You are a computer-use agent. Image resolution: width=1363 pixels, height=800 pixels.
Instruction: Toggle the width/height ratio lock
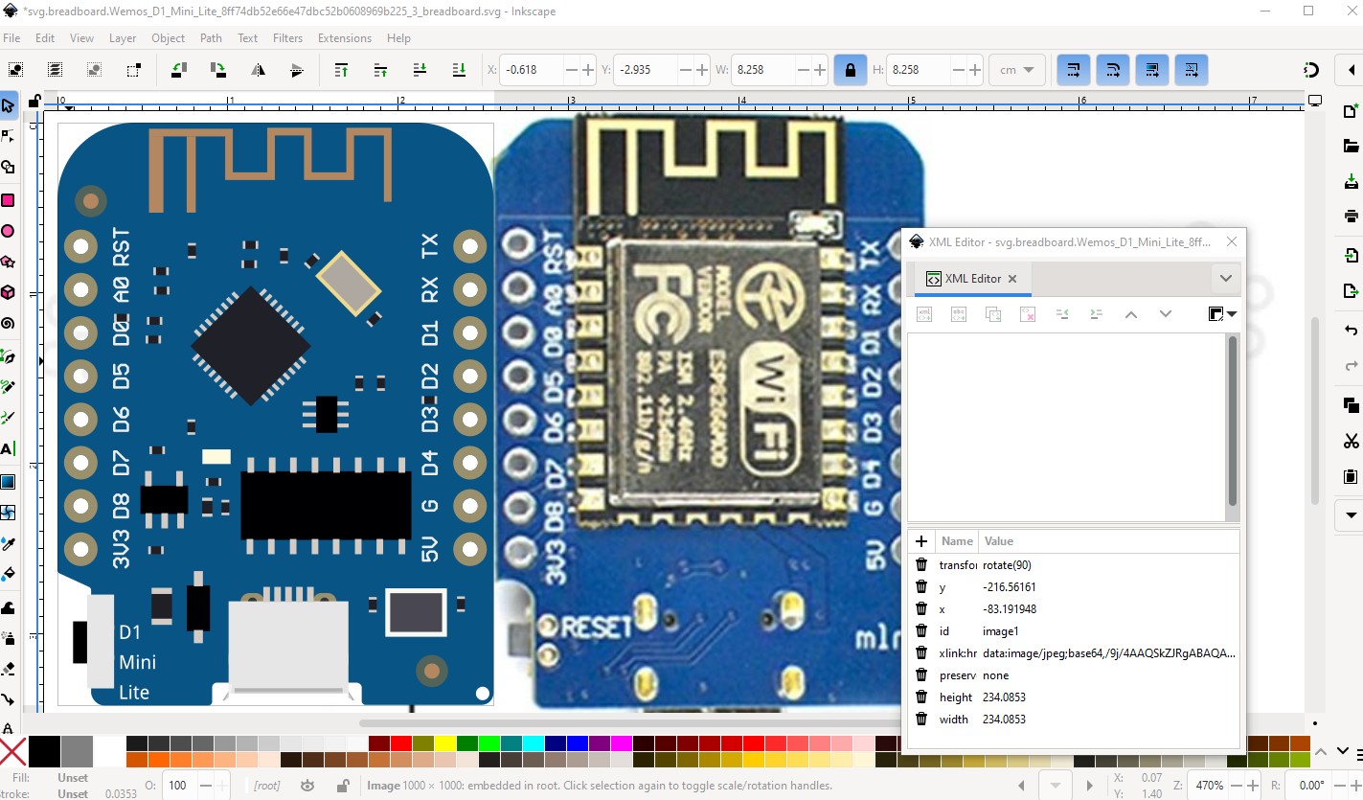coord(850,70)
